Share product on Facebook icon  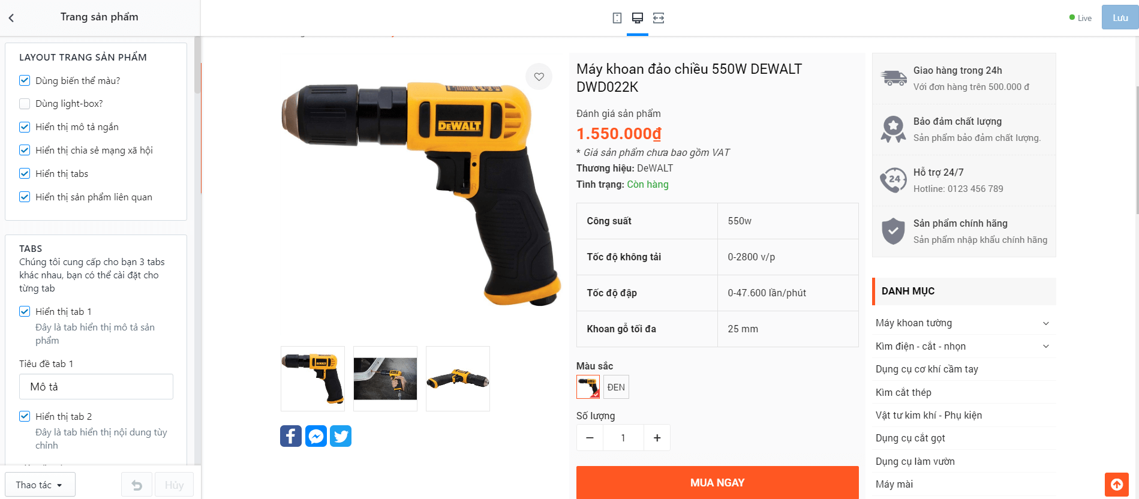pyautogui.click(x=291, y=436)
